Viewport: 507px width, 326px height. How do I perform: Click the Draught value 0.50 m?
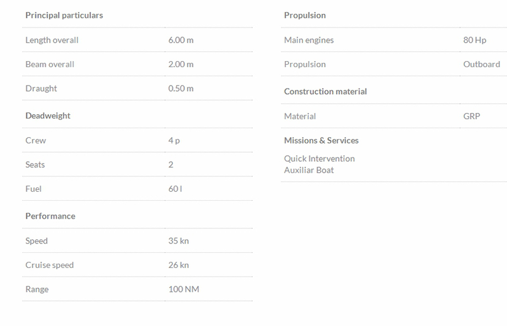(181, 89)
